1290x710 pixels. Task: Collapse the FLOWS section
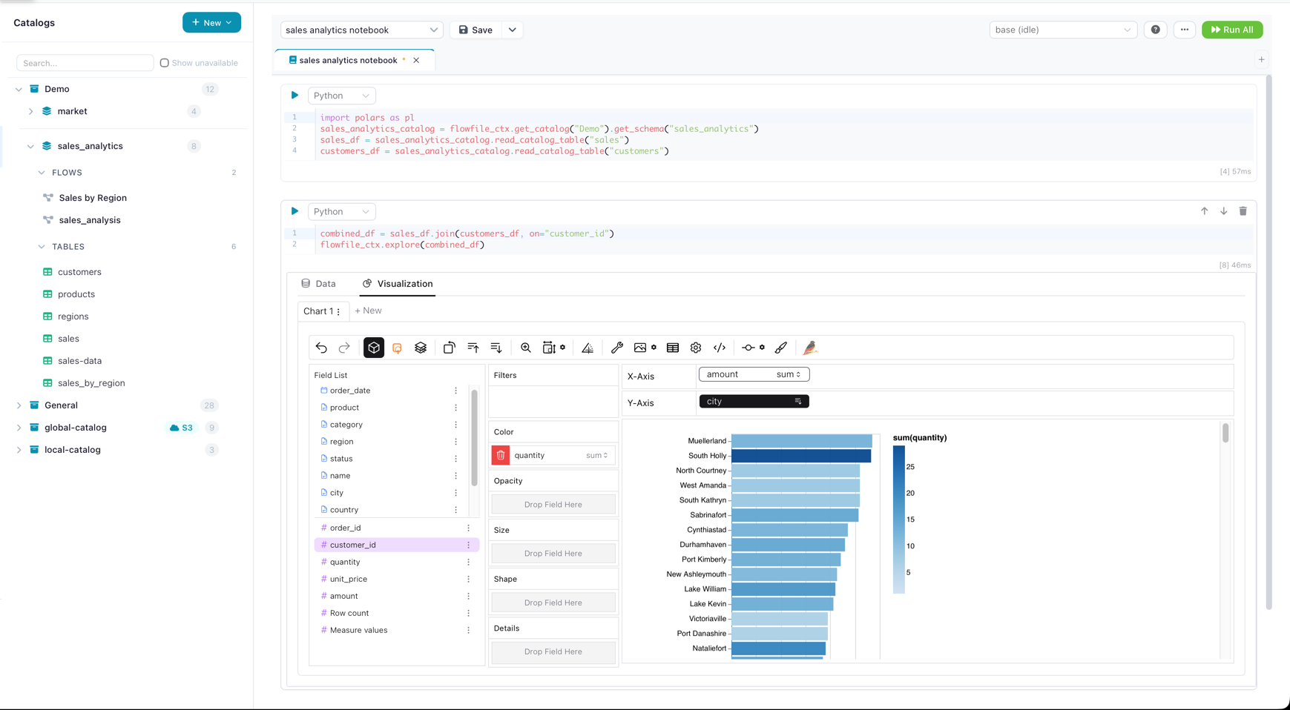[x=42, y=173]
